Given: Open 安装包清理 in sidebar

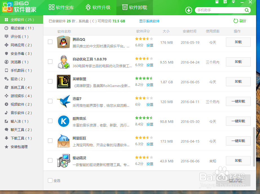Looking at the screenshot, I should click(22, 147).
